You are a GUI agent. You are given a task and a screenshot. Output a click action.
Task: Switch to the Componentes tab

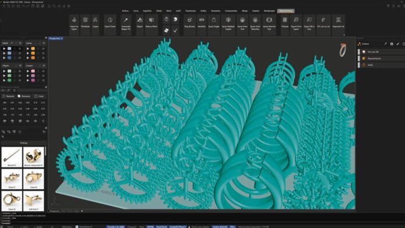(231, 11)
